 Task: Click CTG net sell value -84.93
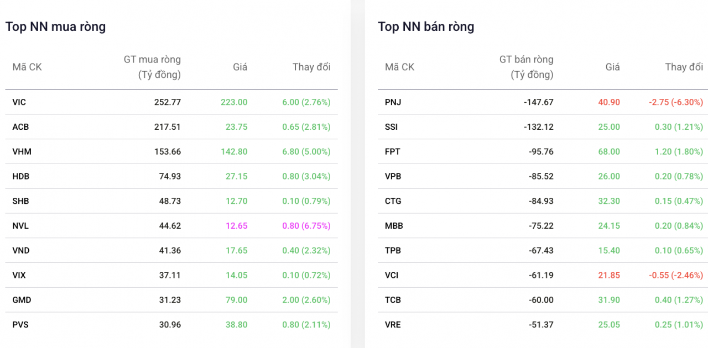point(541,201)
